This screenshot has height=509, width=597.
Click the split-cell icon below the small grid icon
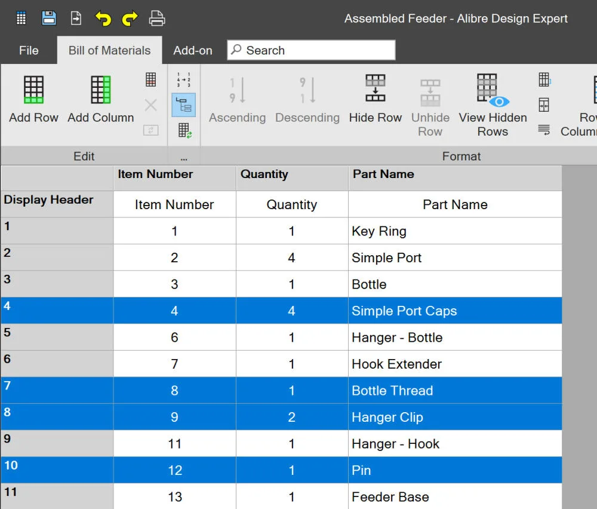pyautogui.click(x=544, y=105)
